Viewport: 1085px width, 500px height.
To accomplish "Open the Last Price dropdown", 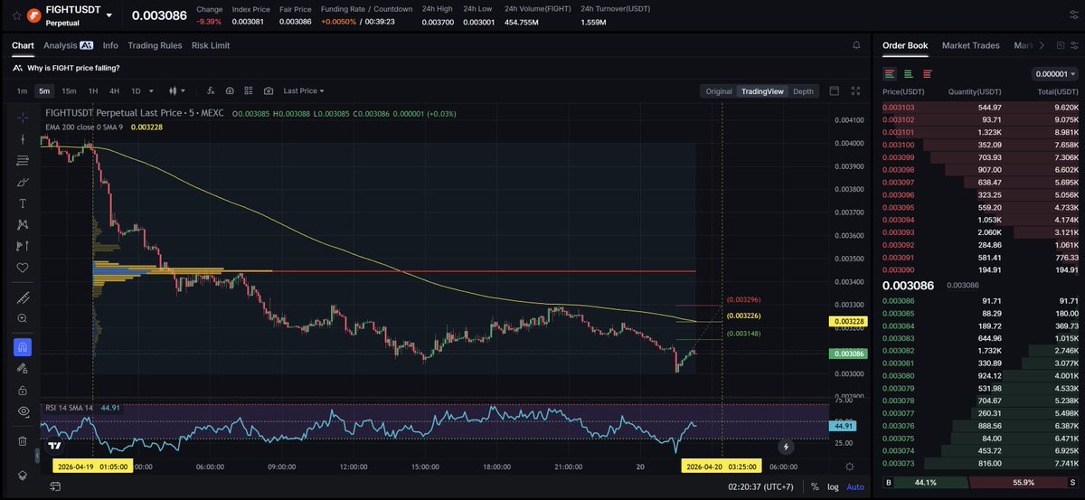I will pyautogui.click(x=303, y=90).
